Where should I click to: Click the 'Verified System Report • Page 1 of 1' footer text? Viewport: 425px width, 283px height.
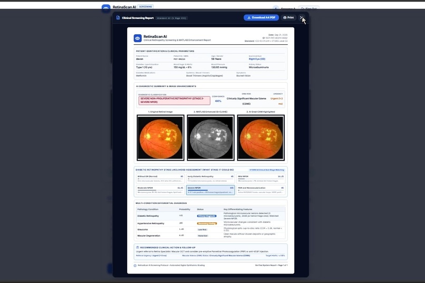(x=271, y=266)
